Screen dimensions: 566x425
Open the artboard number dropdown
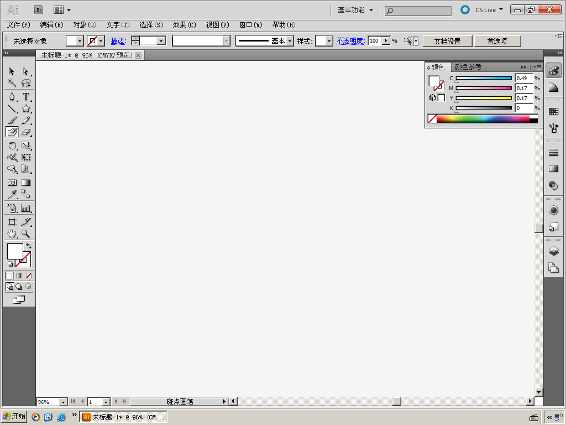106,402
